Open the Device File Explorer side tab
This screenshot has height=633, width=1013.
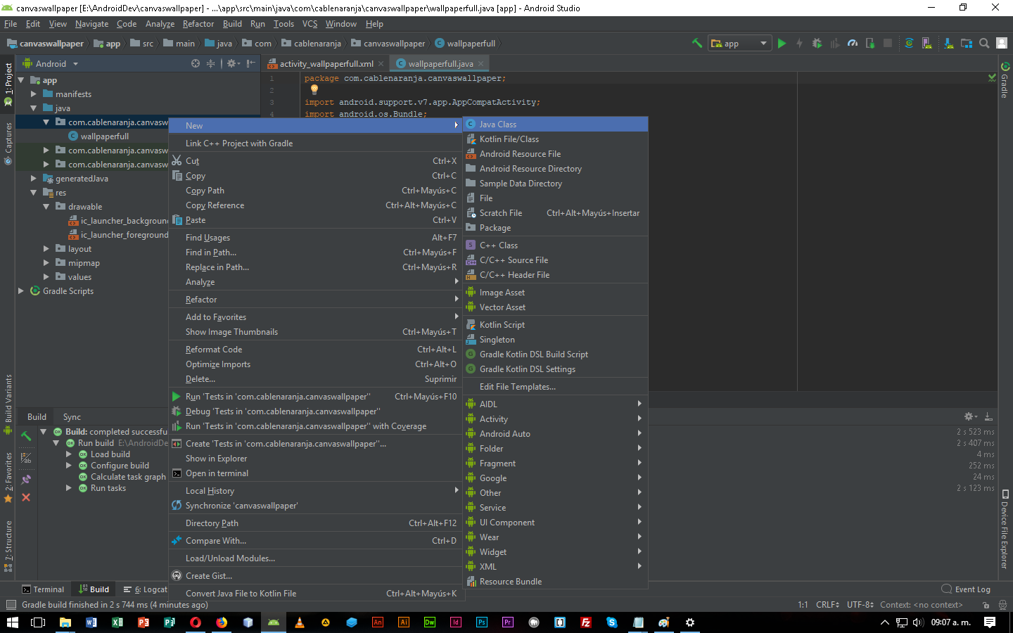click(x=1005, y=529)
